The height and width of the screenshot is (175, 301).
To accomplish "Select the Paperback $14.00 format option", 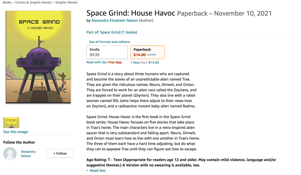I will pos(147,52).
